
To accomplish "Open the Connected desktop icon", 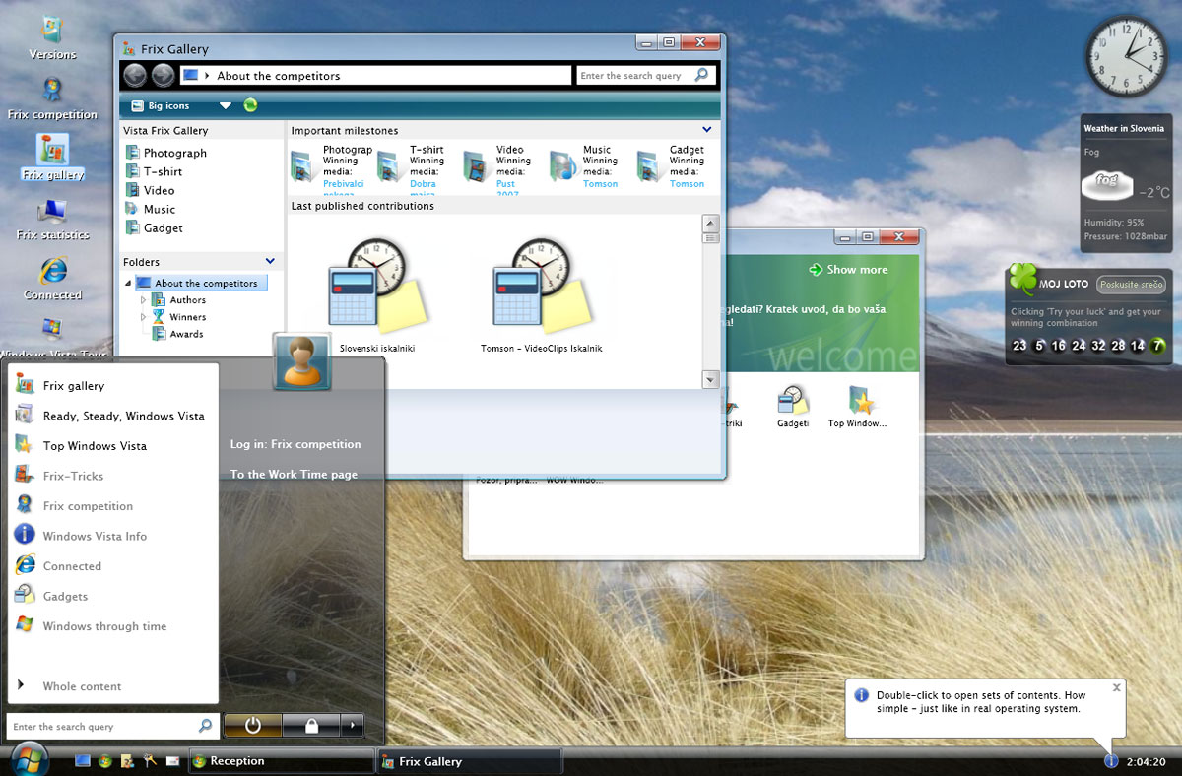I will pyautogui.click(x=52, y=279).
